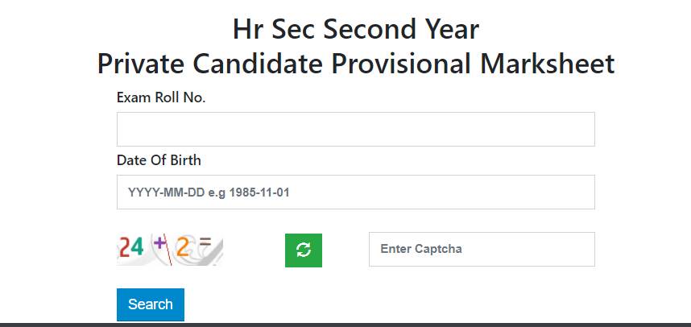This screenshot has height=327, width=691.
Task: Submit the form with the Search button
Action: pos(151,304)
